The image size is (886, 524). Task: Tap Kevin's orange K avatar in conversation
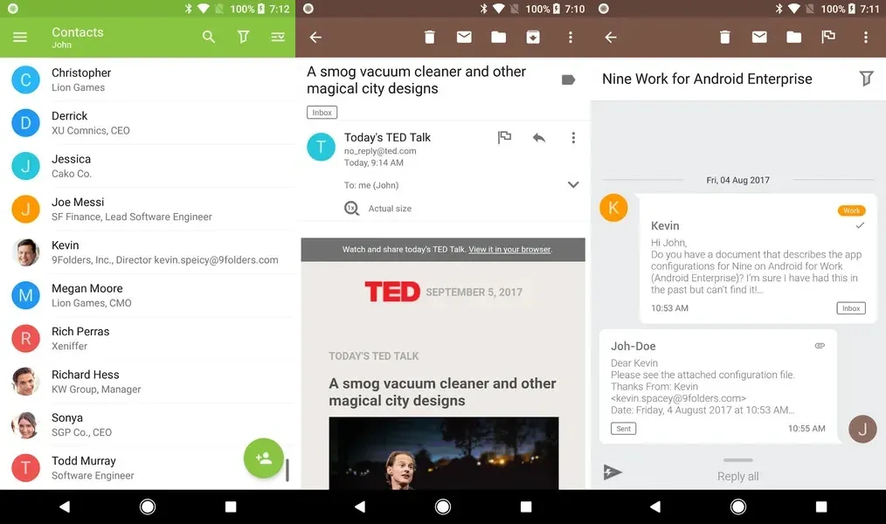(613, 207)
